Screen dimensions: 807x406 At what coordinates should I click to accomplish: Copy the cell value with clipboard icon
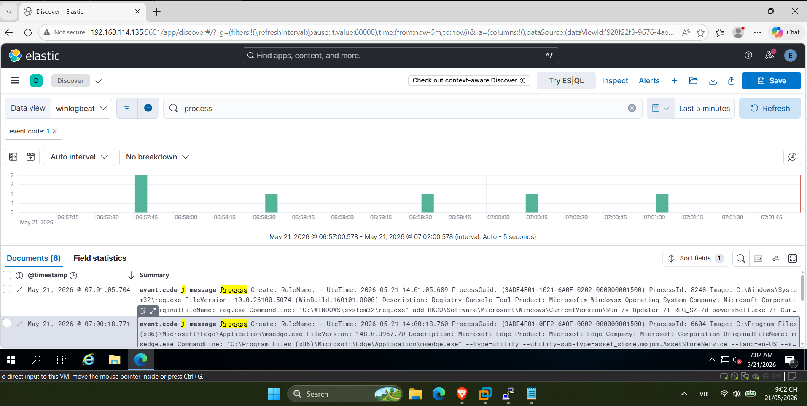[143, 311]
